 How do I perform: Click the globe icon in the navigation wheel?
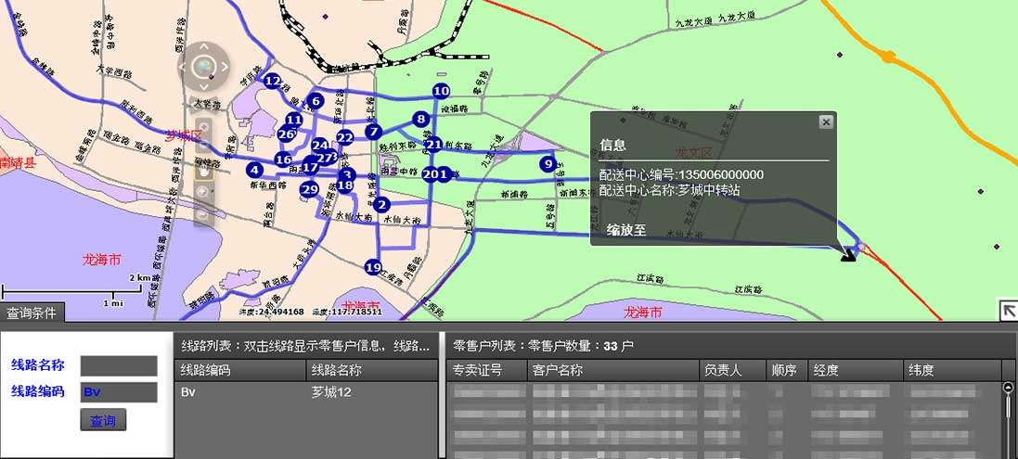203,66
